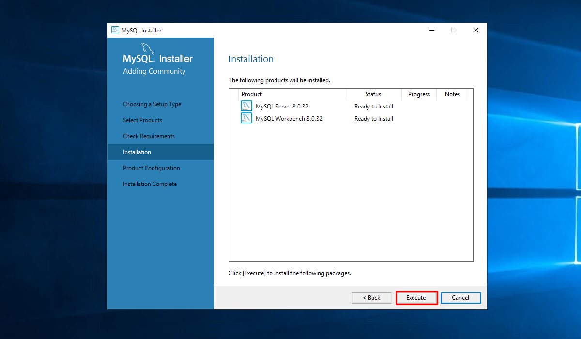581x339 pixels.
Task: Close the MySQL Installer window
Action: tap(476, 30)
